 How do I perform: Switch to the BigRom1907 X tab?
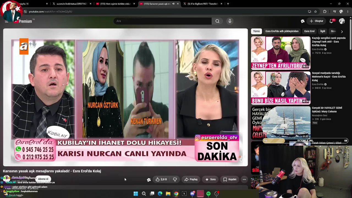(x=202, y=4)
